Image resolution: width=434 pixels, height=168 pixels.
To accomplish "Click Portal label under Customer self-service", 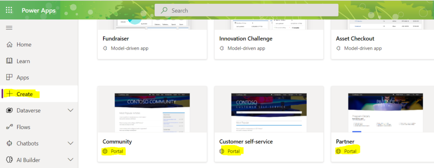I will [234, 151].
